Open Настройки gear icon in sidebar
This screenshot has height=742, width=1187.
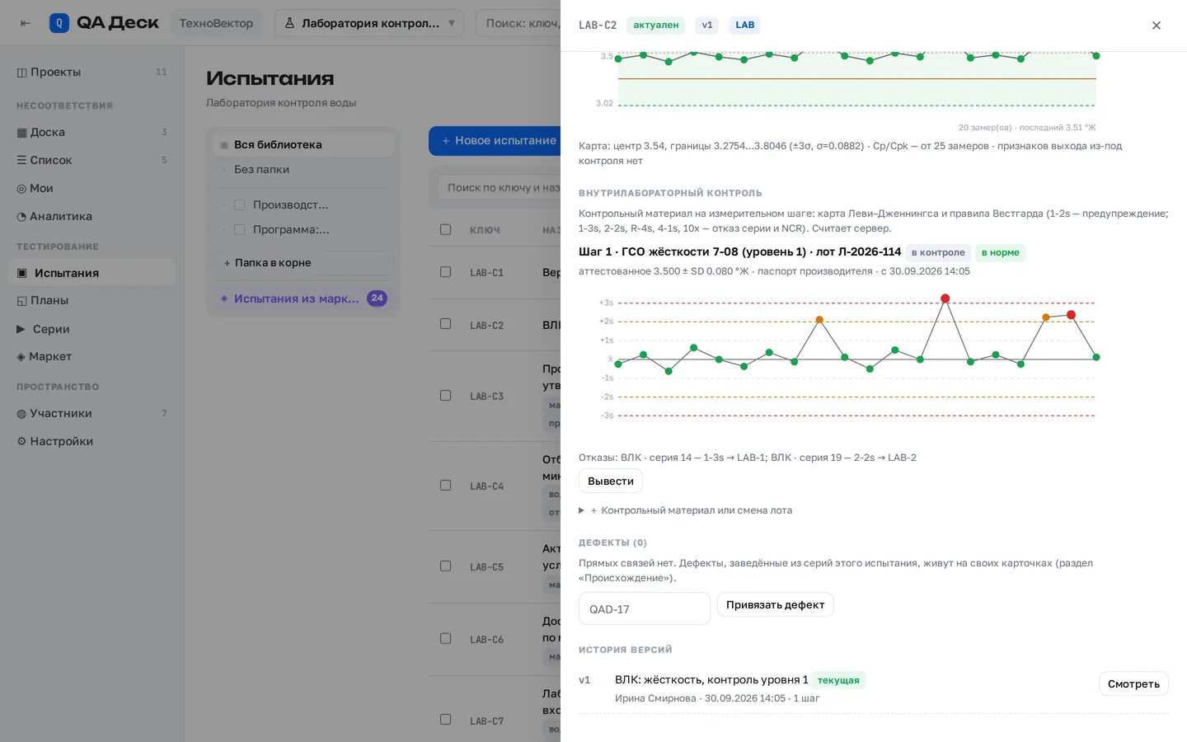click(x=22, y=442)
